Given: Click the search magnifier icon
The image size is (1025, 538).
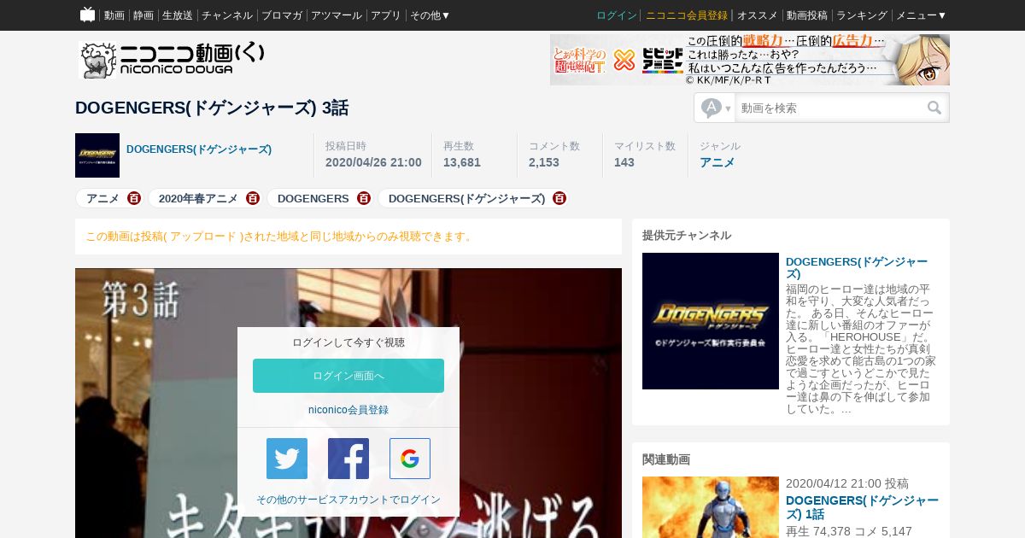Looking at the screenshot, I should click(x=934, y=108).
